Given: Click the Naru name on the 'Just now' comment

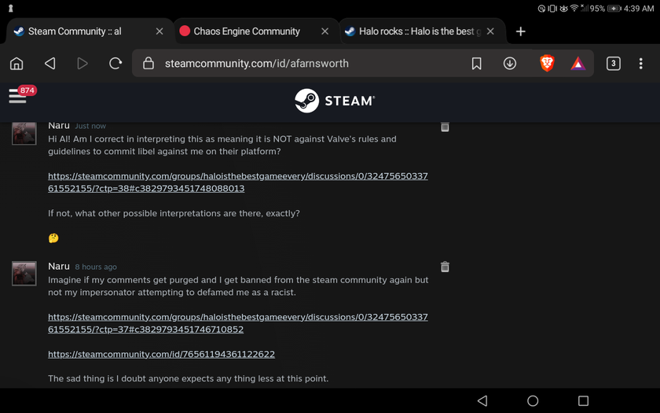Looking at the screenshot, I should (x=58, y=126).
